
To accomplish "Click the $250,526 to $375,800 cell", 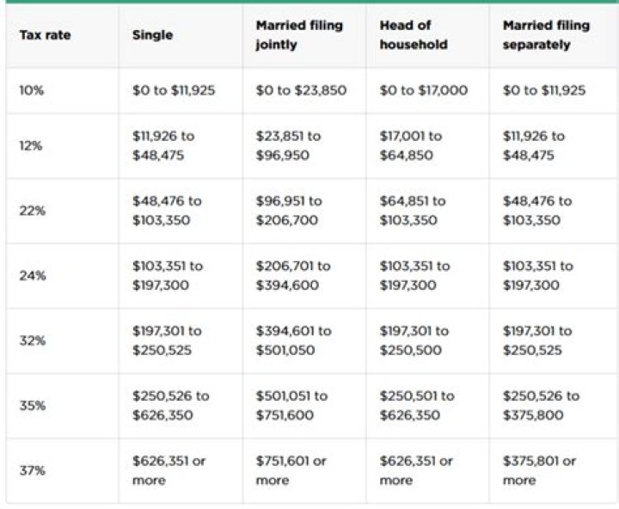I will click(x=541, y=406).
